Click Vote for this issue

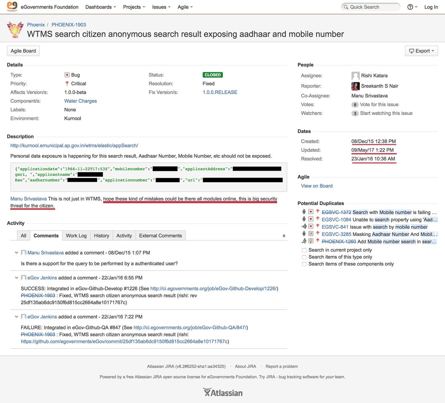[379, 105]
